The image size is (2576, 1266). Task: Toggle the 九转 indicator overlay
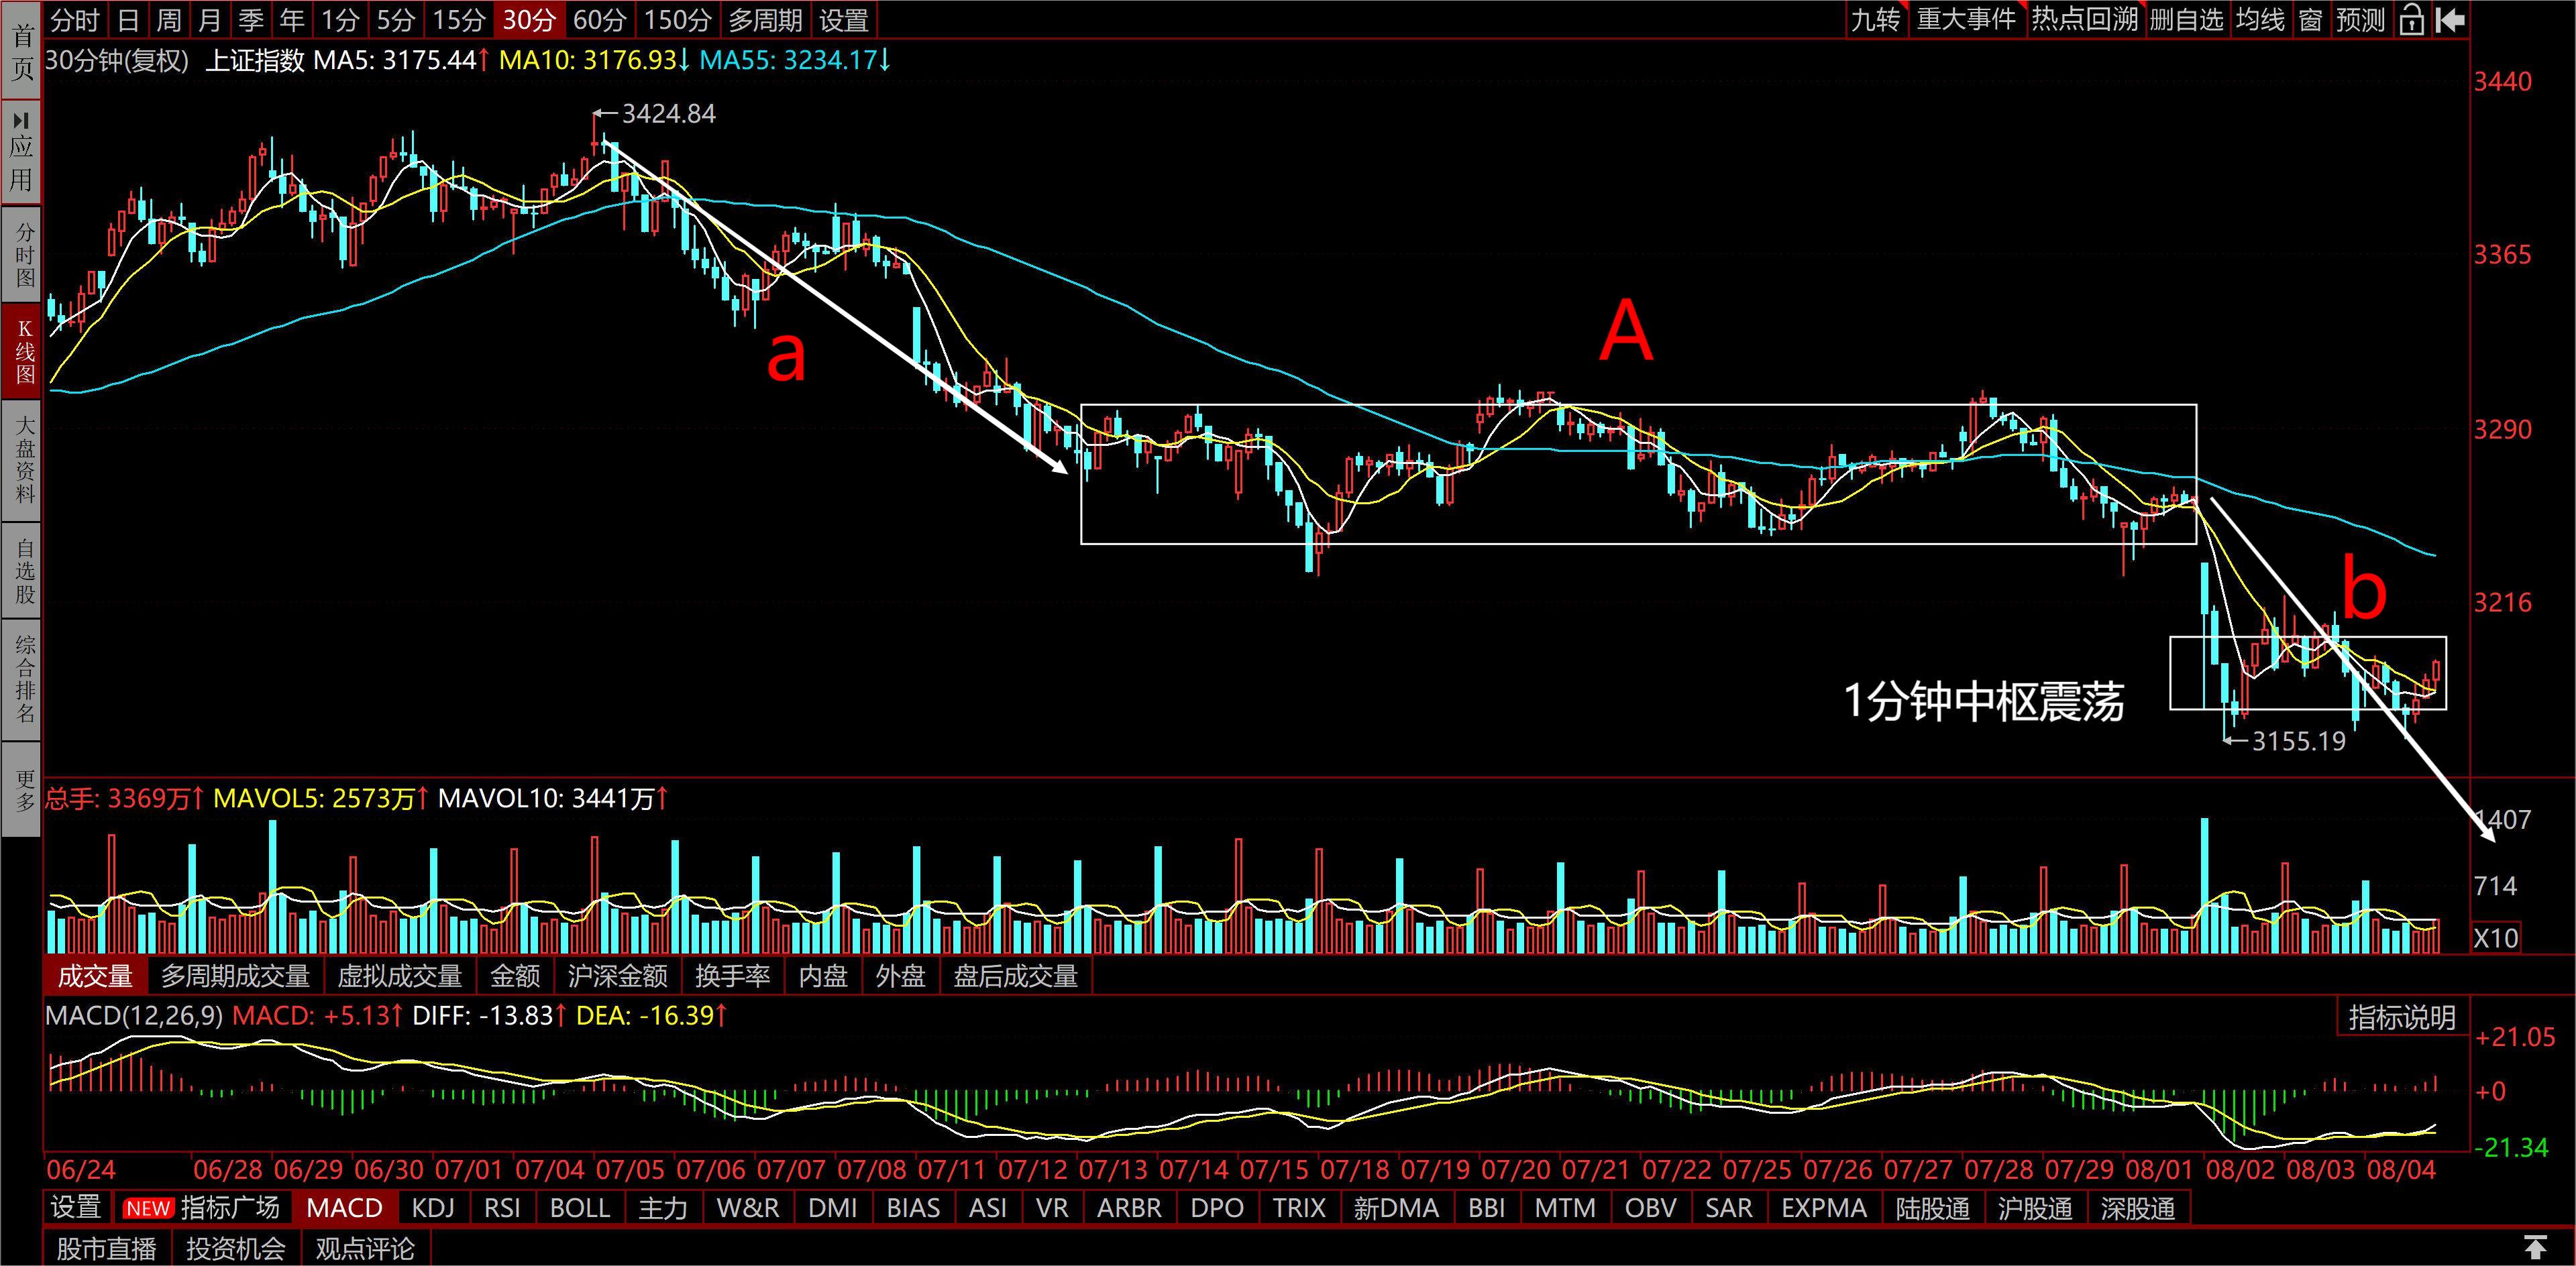[x=1875, y=19]
